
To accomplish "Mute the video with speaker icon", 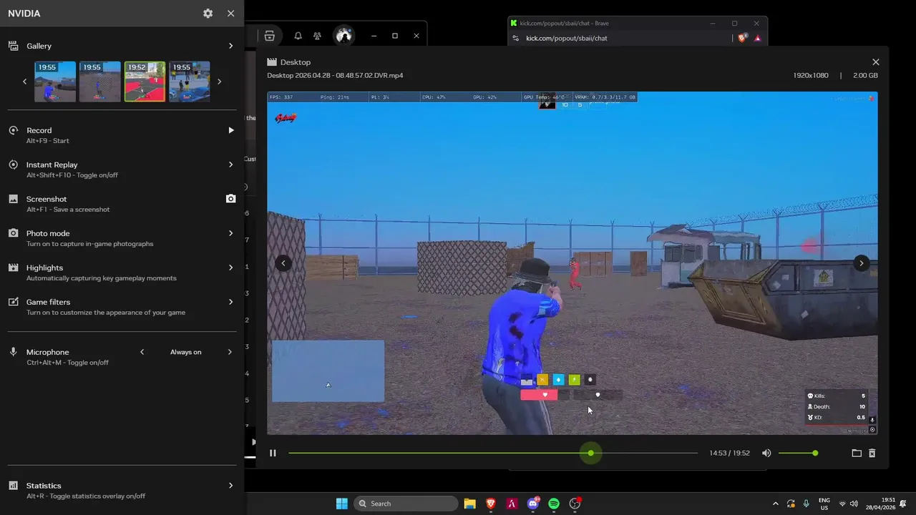I will [x=766, y=453].
